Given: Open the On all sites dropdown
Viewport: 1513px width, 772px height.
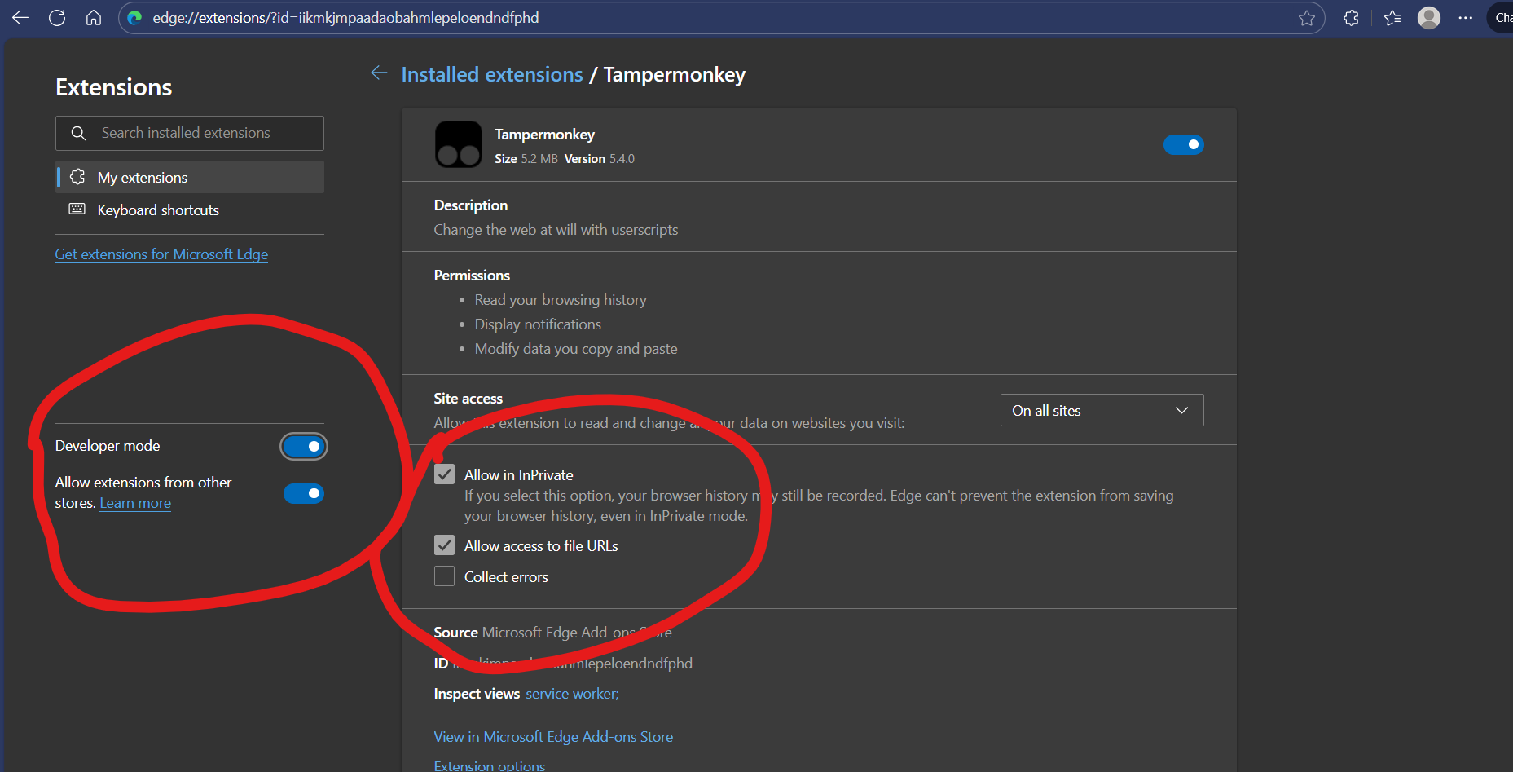Looking at the screenshot, I should [x=1101, y=410].
